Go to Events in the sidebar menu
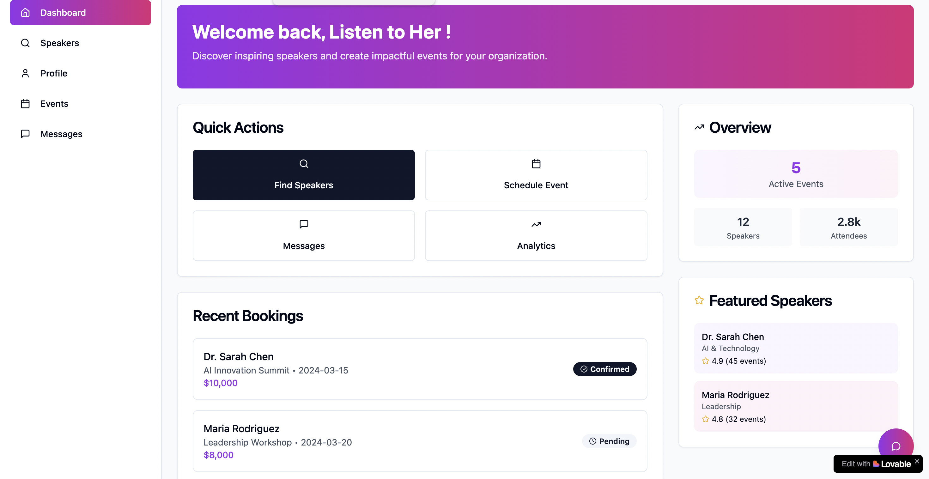Image resolution: width=929 pixels, height=479 pixels. coord(54,104)
